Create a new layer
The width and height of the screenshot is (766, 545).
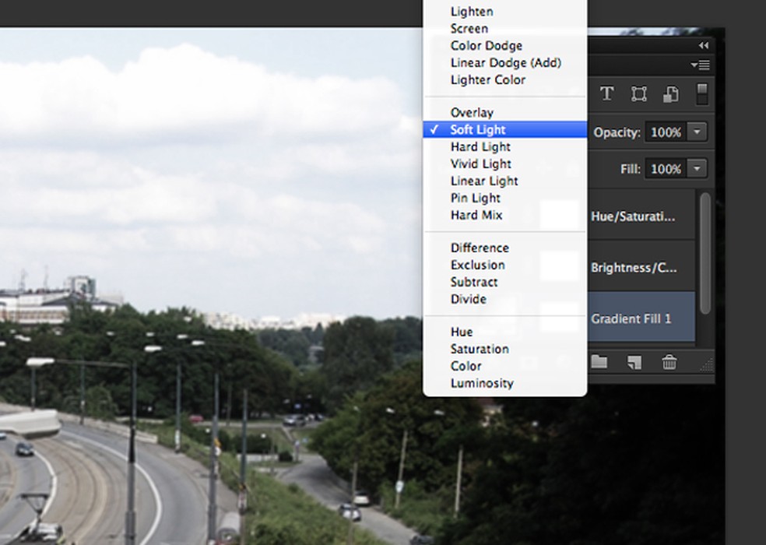point(634,362)
